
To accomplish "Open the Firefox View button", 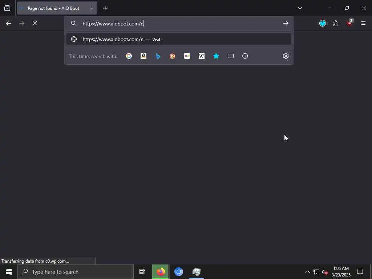I will 7,8.
